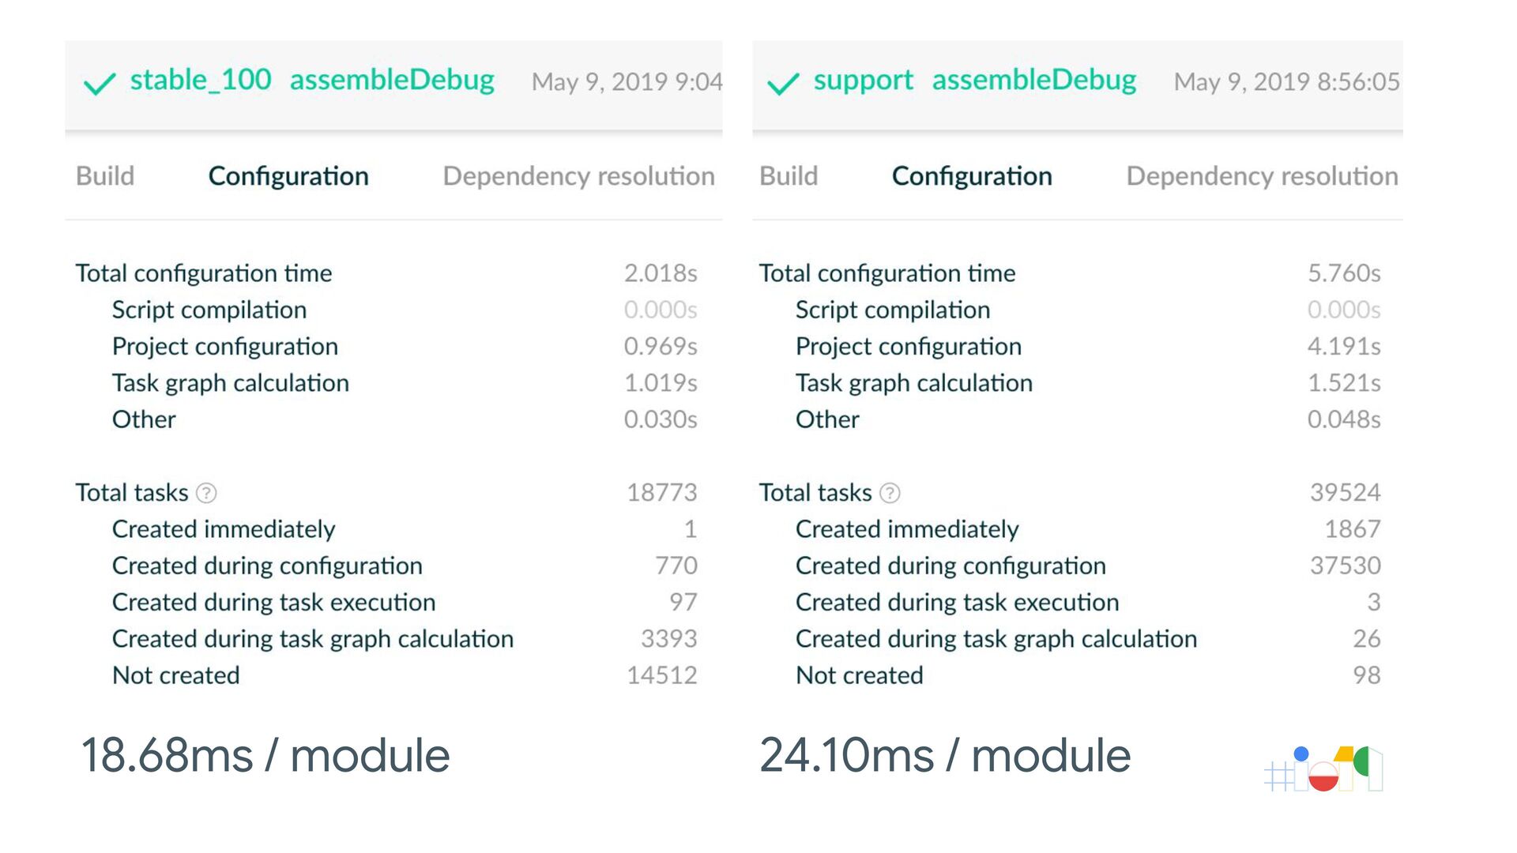This screenshot has height=853, width=1517.
Task: Click assembleDebug next to support
Action: coord(1034,81)
